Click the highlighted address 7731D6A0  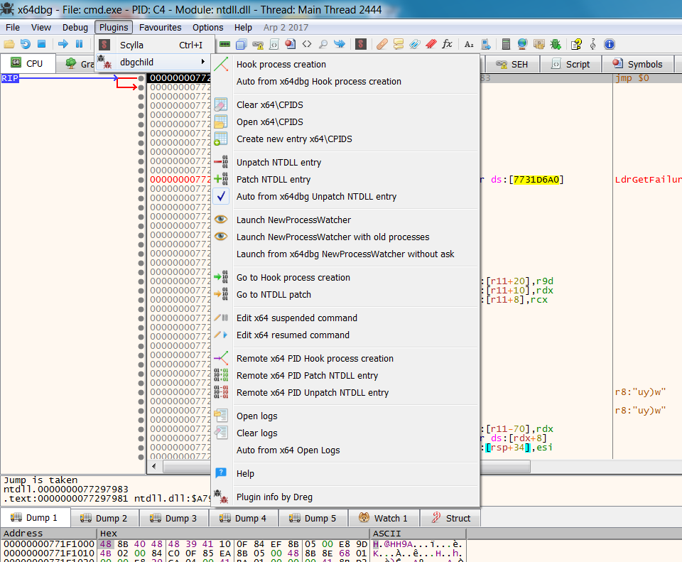536,180
